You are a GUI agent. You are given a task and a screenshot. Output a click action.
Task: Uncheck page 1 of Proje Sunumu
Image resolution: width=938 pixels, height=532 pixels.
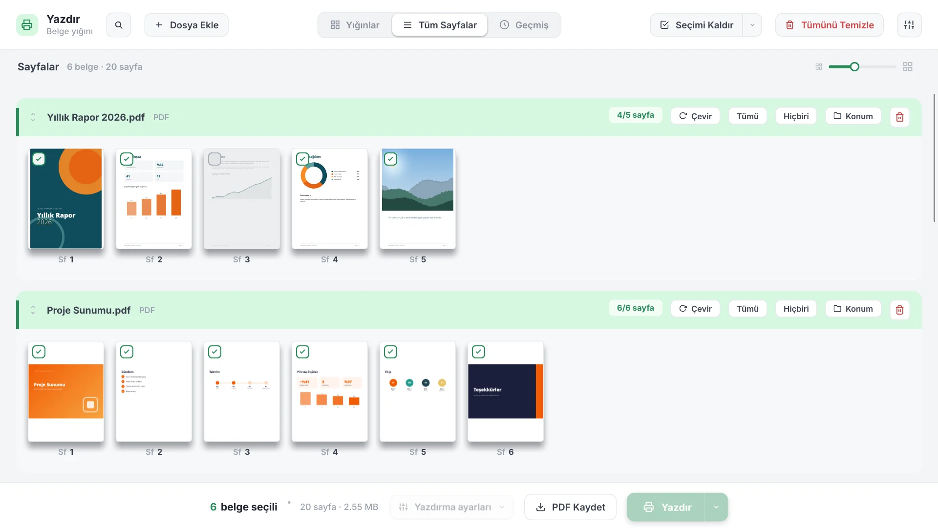point(39,352)
